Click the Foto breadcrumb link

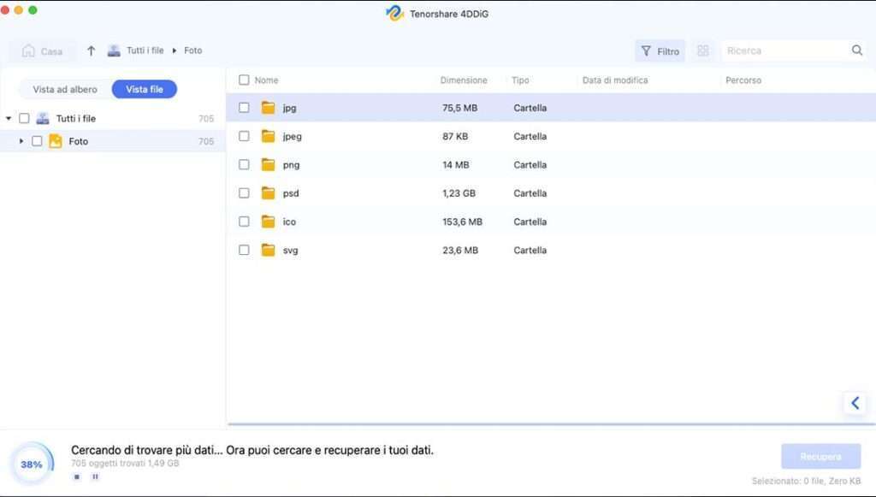coord(192,50)
